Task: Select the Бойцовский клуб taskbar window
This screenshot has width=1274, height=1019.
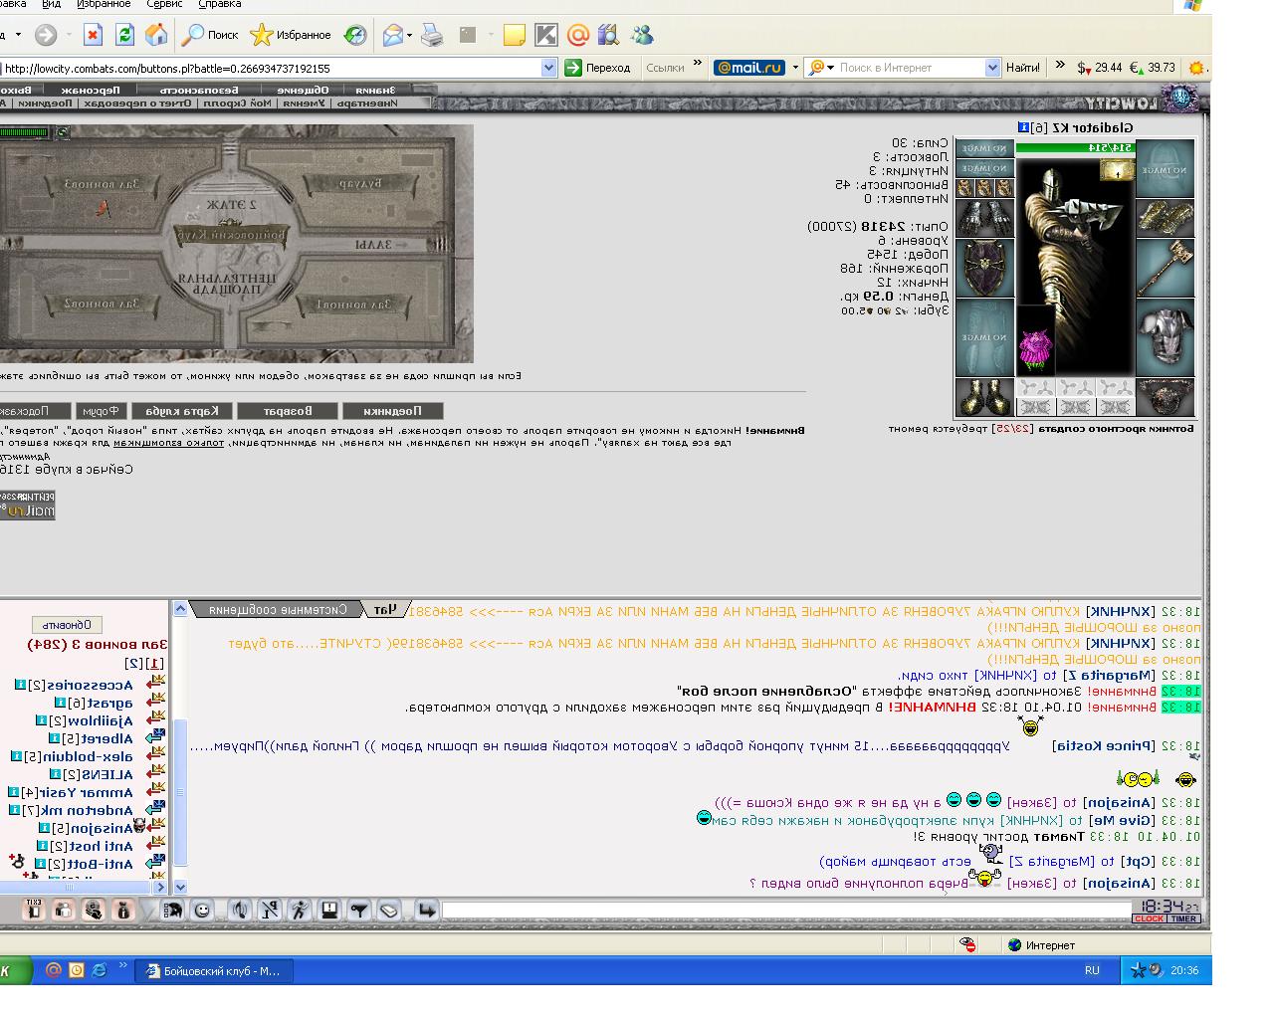Action: (x=214, y=970)
